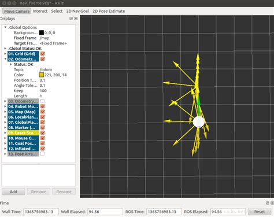Select the 2D Nav Goal tool
The image size is (274, 217).
[77, 11]
